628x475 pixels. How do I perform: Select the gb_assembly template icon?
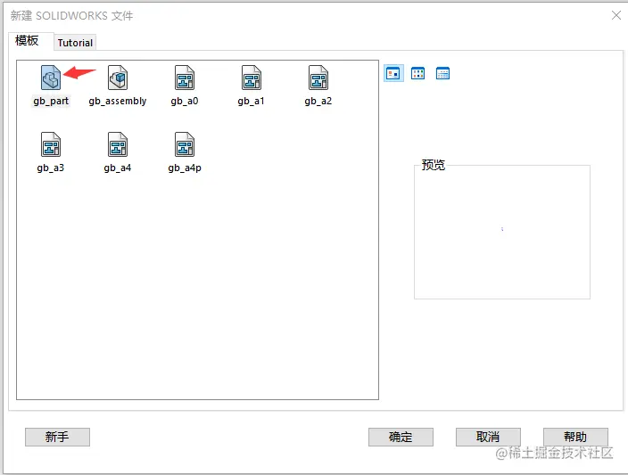pos(118,78)
